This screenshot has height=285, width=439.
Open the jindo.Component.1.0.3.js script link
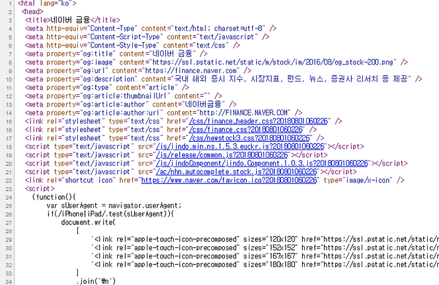[262, 163]
